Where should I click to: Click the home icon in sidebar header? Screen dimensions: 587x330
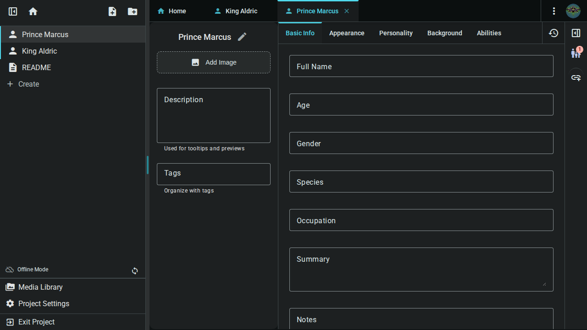pos(33,11)
